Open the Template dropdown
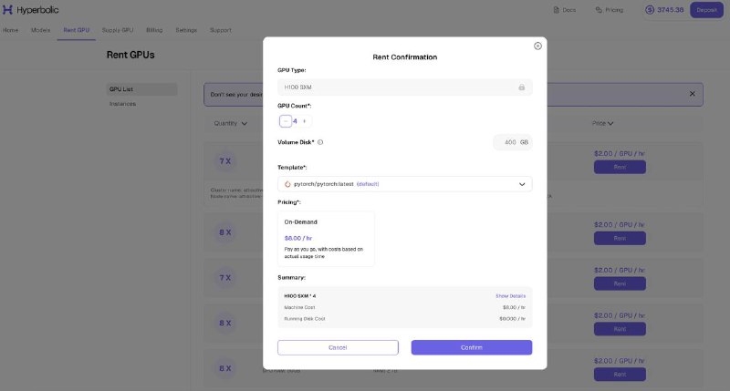The height and width of the screenshot is (391, 730). [x=405, y=184]
